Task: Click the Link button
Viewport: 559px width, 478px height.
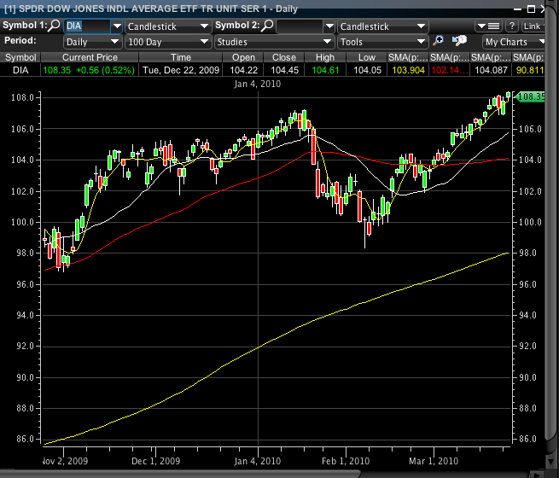Action: coord(535,26)
